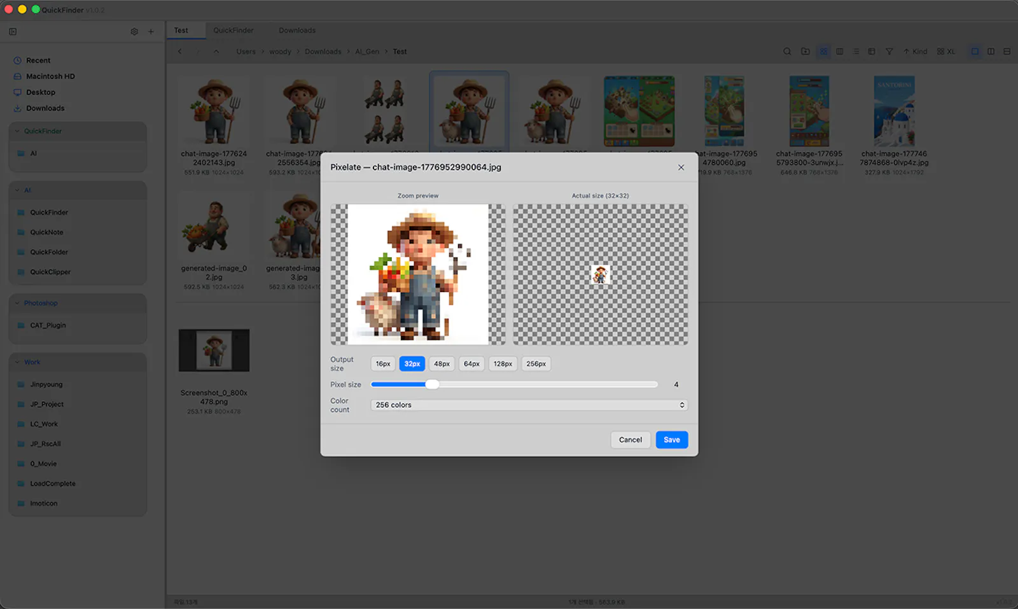This screenshot has width=1018, height=609.
Task: Click the plus icon in the sidebar header
Action: click(151, 31)
